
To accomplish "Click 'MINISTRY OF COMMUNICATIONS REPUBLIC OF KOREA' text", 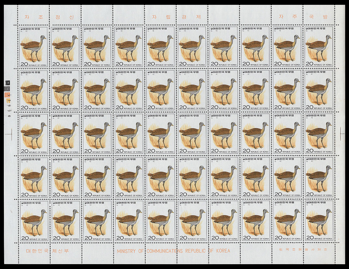I will 173,251.
